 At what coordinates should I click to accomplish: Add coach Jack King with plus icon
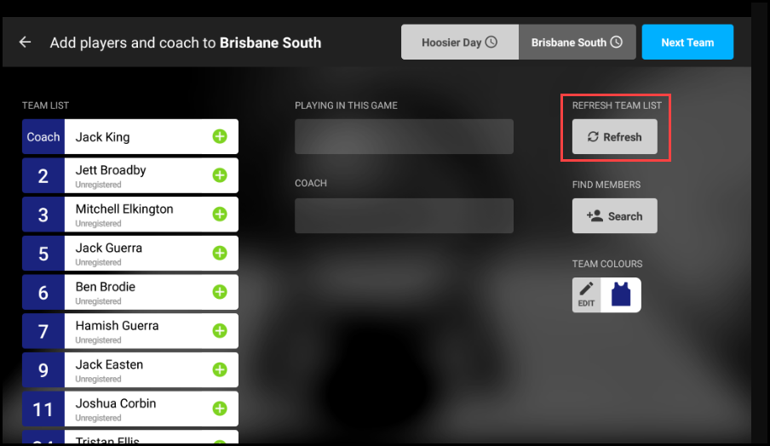click(220, 136)
